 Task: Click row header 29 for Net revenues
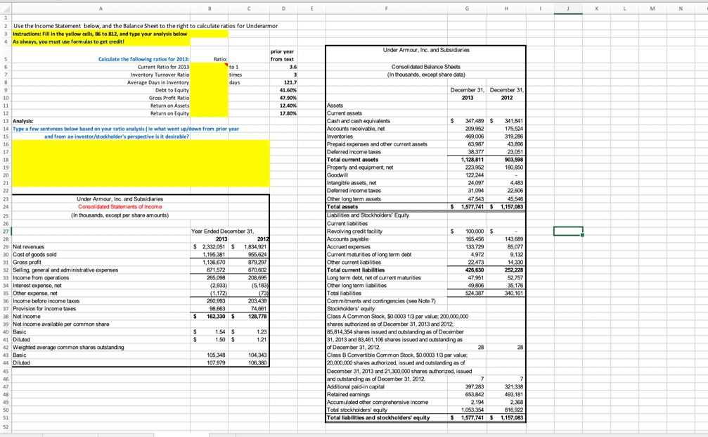(6, 246)
